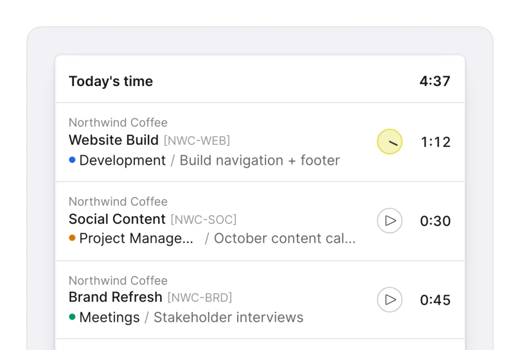Screen dimensions: 520x350
Task: Stop the running Website Build timer
Action: [x=389, y=142]
